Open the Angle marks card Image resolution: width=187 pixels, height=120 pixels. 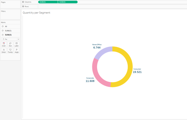[x=17, y=51]
